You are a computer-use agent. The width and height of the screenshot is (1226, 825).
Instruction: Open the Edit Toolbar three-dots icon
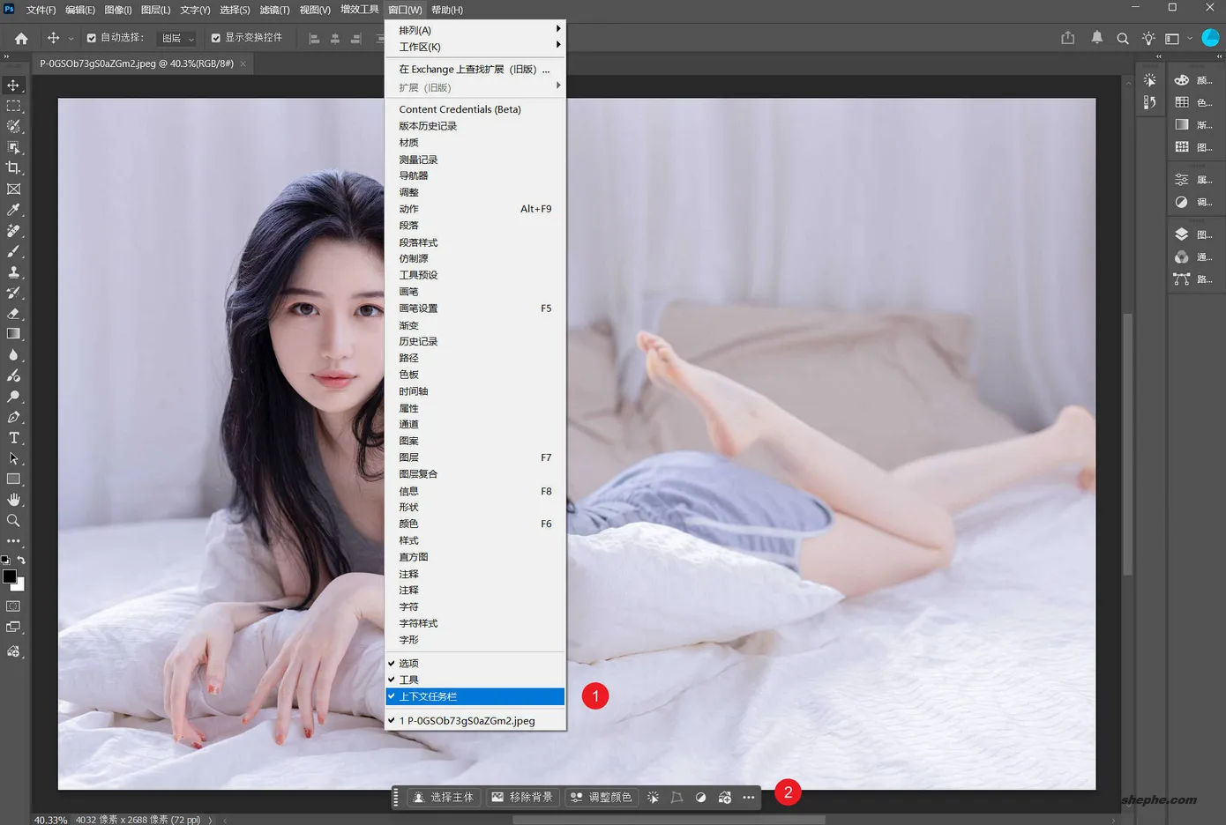pos(13,541)
